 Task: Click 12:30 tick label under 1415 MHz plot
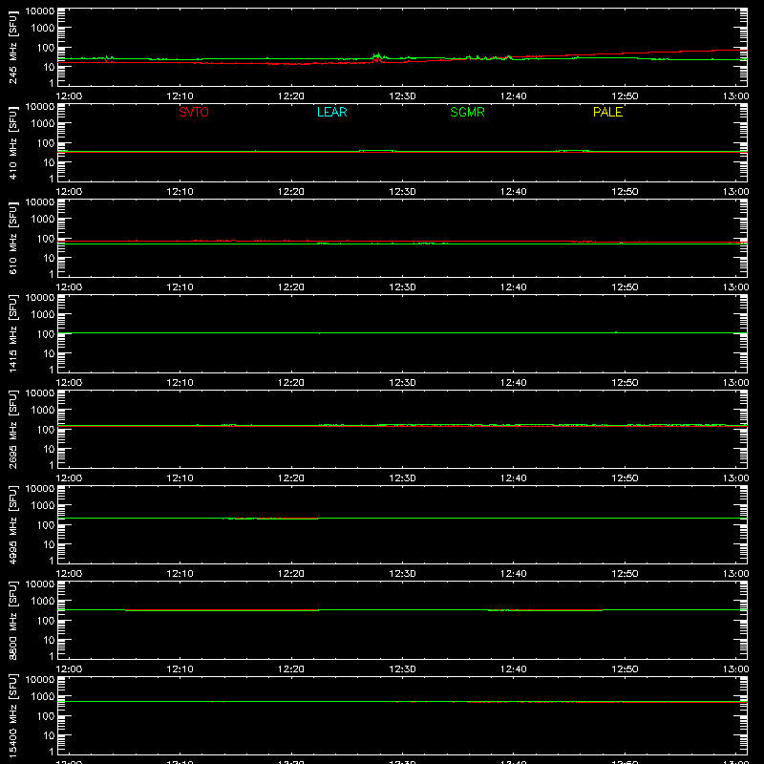coord(402,383)
